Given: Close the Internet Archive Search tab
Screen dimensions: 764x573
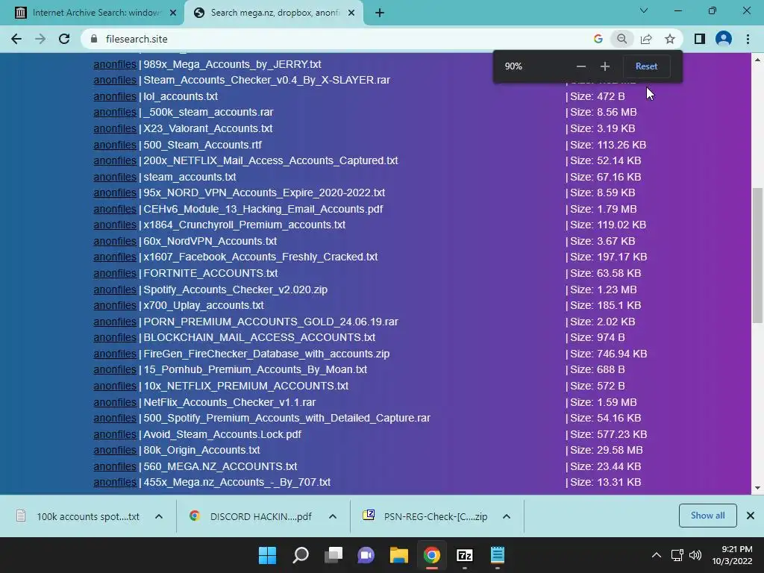Looking at the screenshot, I should click(173, 13).
